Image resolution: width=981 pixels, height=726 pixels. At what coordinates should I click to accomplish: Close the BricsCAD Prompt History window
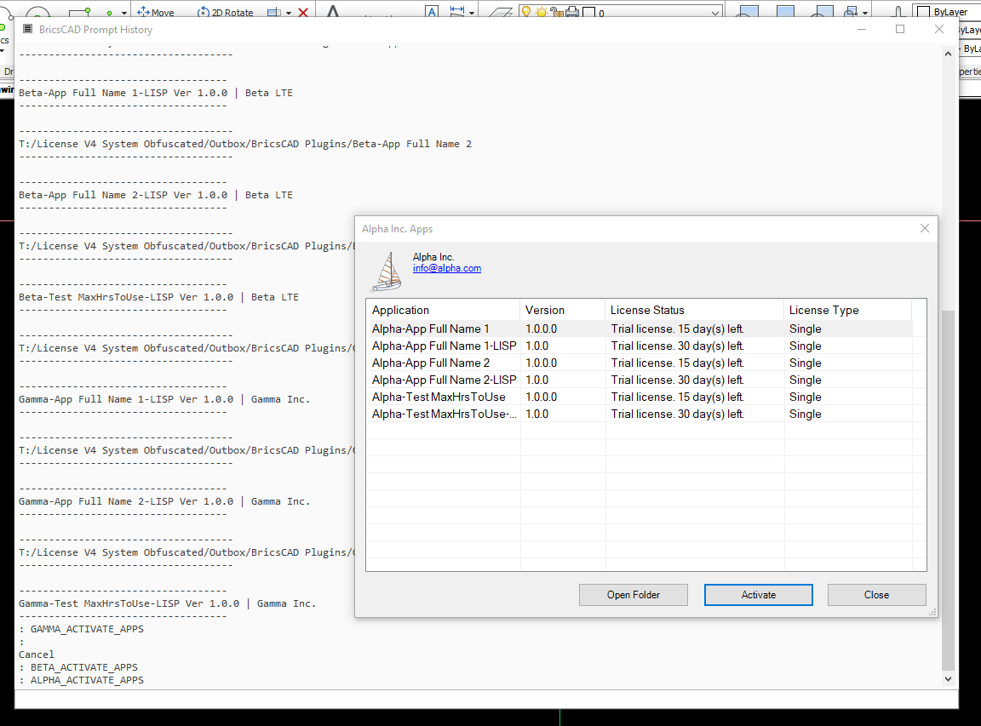[939, 29]
